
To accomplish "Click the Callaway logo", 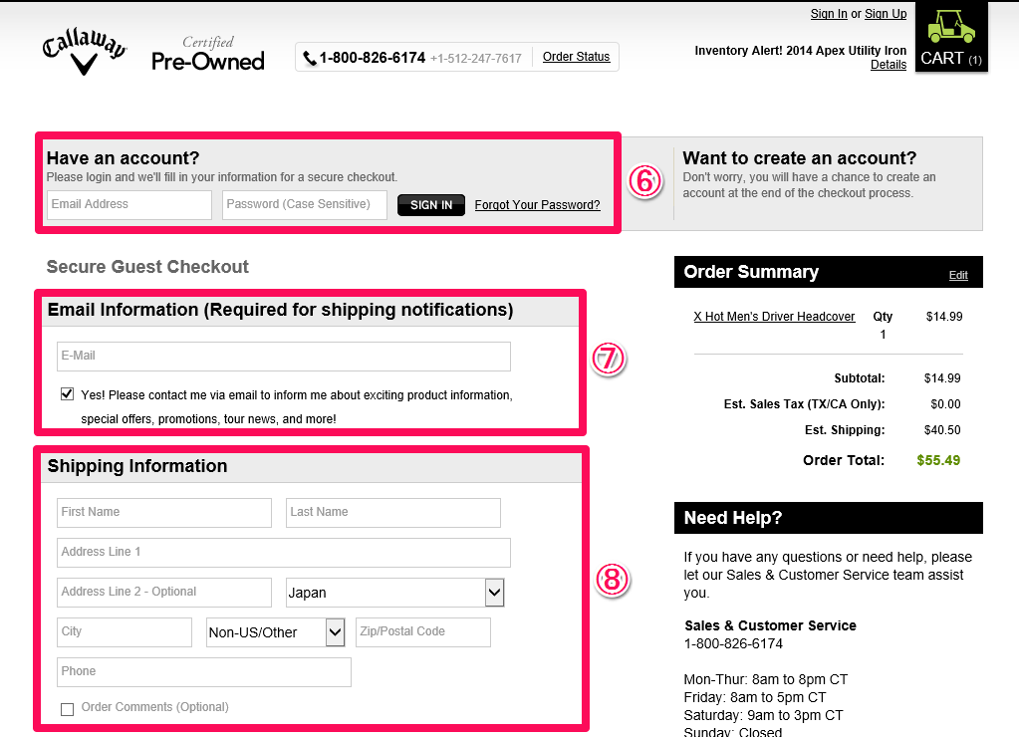I will [x=85, y=52].
